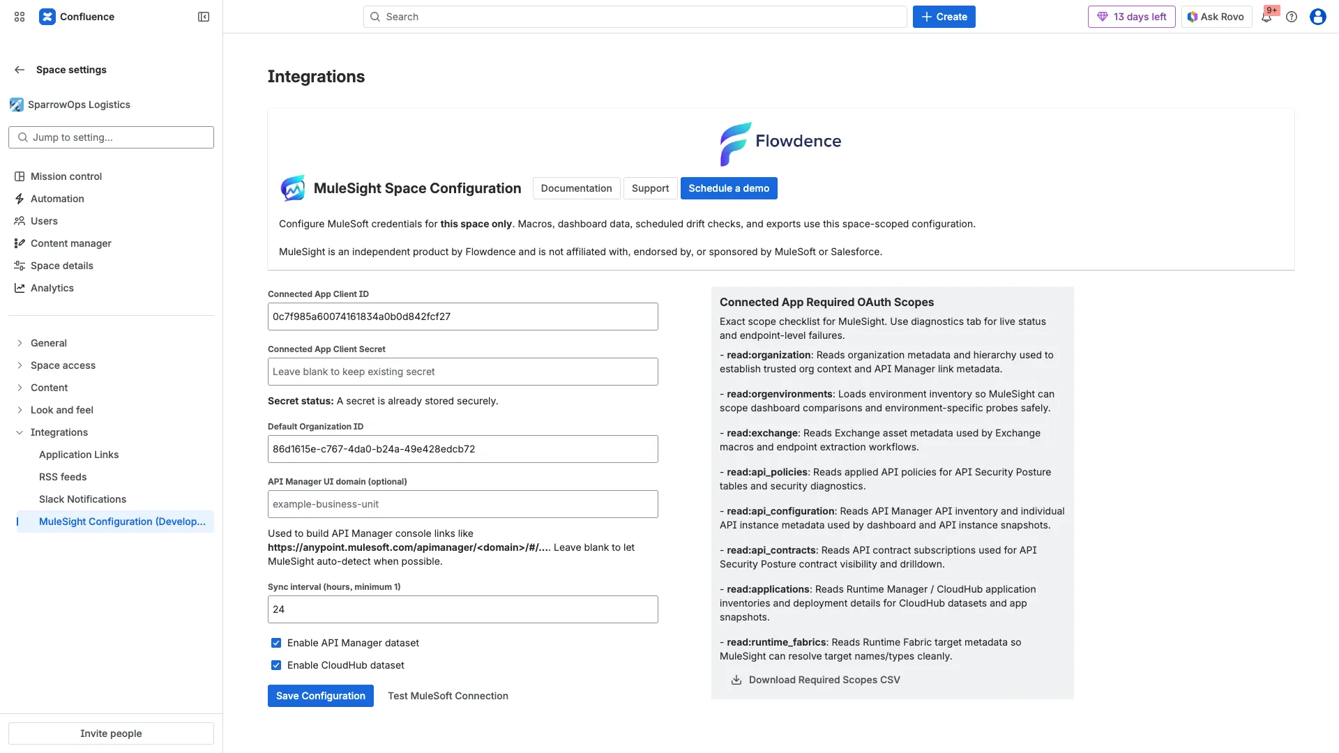This screenshot has height=753, width=1339.
Task: Click the Confluence logo
Action: pyautogui.click(x=47, y=16)
